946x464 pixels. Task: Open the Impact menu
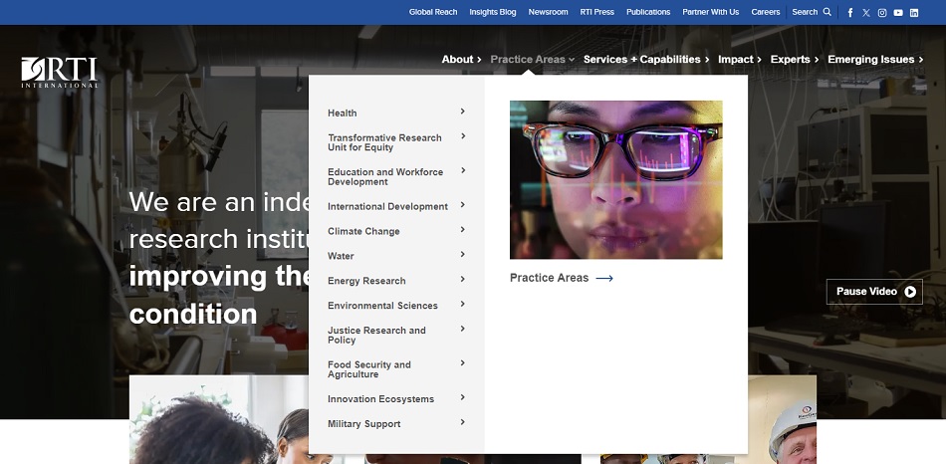[x=740, y=59]
